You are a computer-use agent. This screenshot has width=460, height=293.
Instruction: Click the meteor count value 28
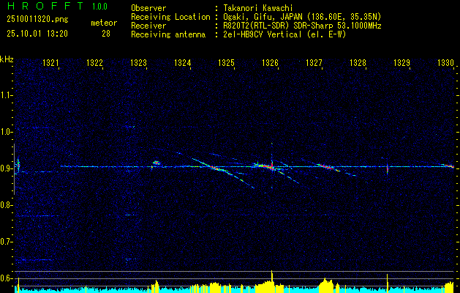pyautogui.click(x=106, y=34)
